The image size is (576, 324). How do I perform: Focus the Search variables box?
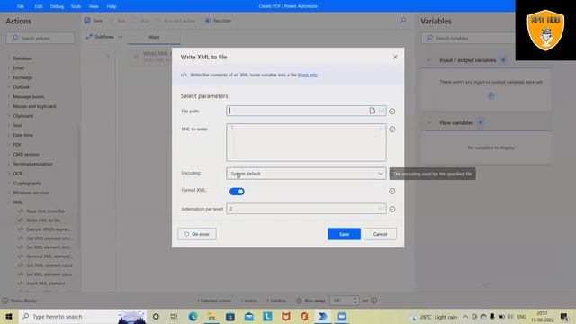click(468, 38)
